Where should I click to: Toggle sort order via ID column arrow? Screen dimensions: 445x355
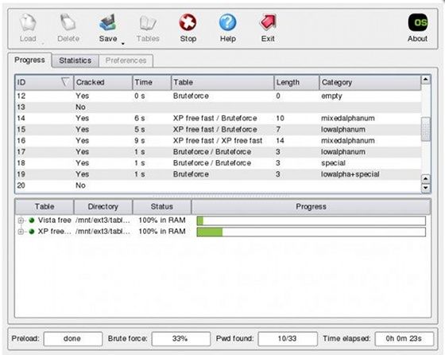click(x=65, y=83)
